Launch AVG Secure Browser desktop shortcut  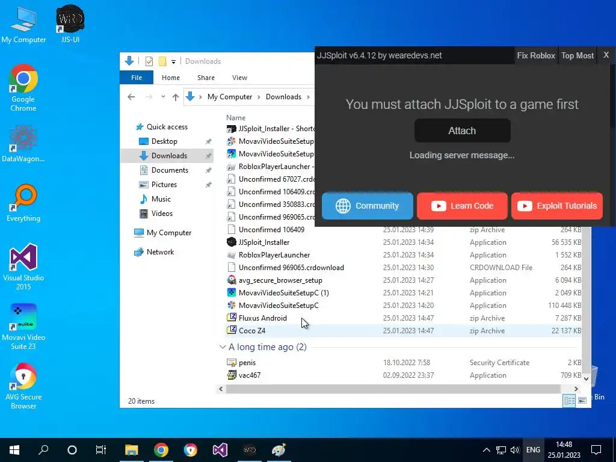[23, 386]
